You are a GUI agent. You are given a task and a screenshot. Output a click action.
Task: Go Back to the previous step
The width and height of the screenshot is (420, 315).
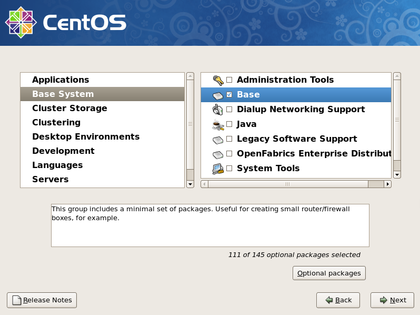pyautogui.click(x=338, y=300)
